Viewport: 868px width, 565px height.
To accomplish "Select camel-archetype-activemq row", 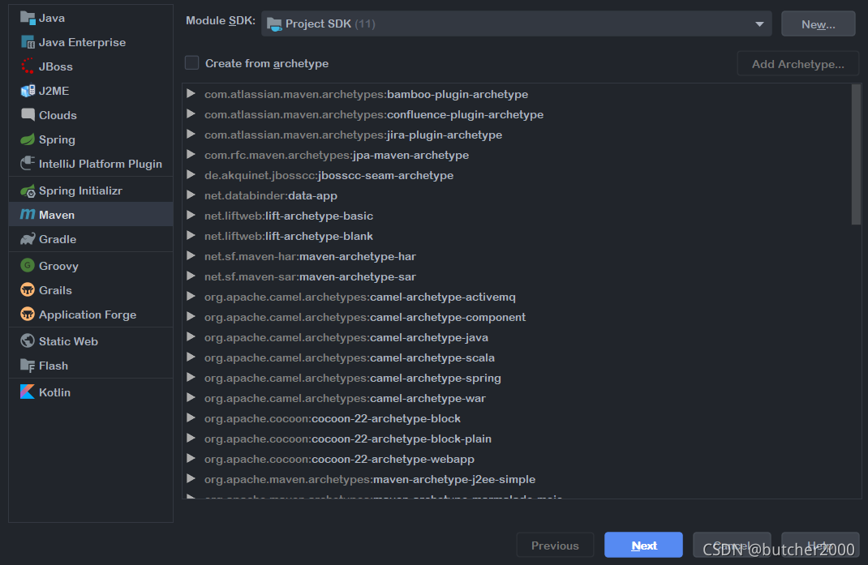I will pyautogui.click(x=517, y=297).
